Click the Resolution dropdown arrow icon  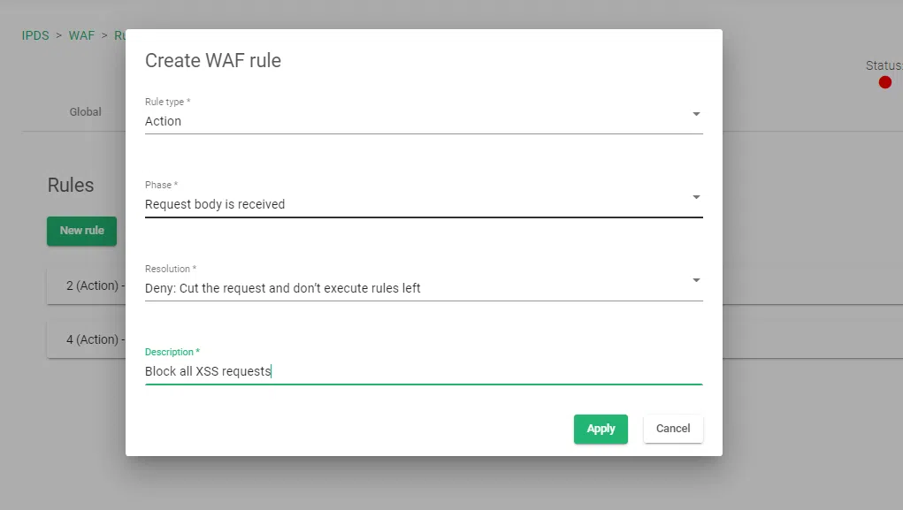pyautogui.click(x=696, y=280)
